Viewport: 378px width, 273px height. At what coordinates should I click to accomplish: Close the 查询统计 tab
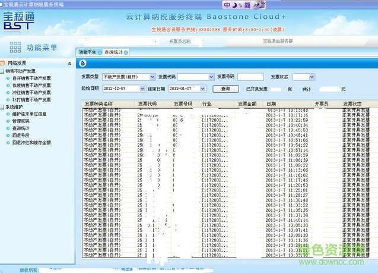click(126, 52)
